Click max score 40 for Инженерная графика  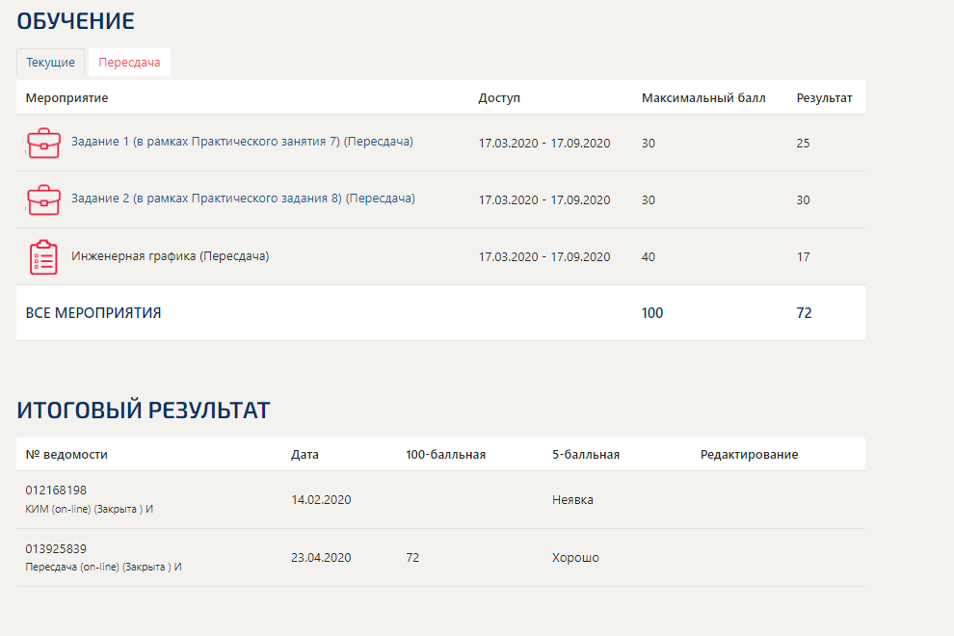tap(649, 257)
